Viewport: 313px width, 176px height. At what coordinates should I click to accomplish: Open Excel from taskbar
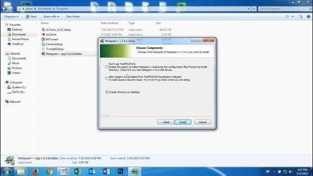[x=78, y=172]
